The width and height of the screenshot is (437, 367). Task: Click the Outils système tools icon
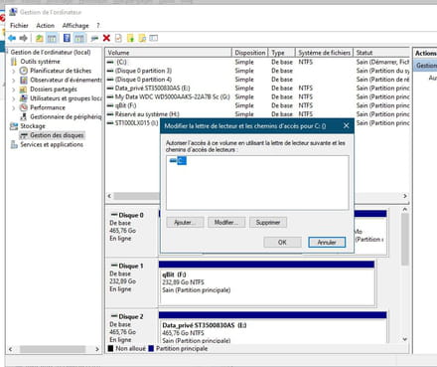14,62
